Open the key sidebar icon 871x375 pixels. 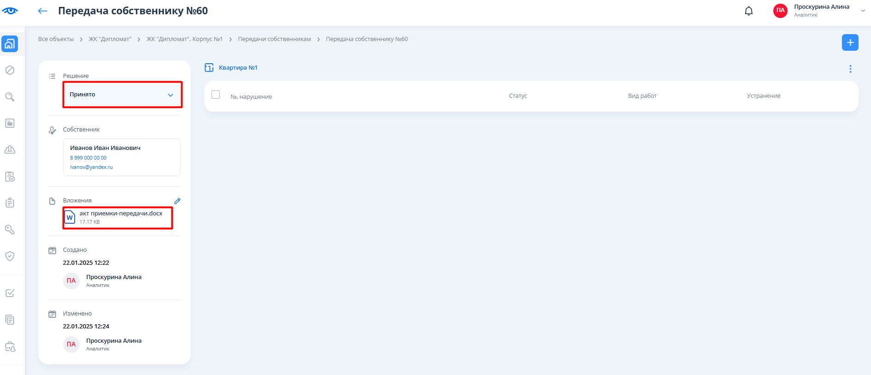click(x=10, y=229)
